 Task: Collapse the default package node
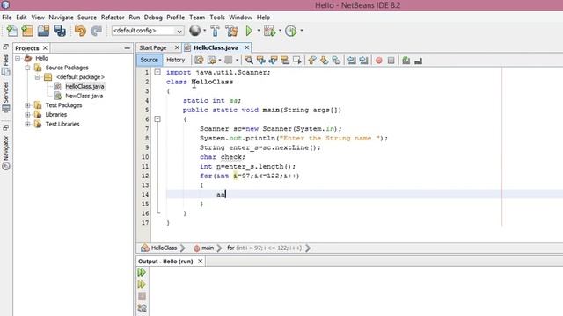click(38, 77)
